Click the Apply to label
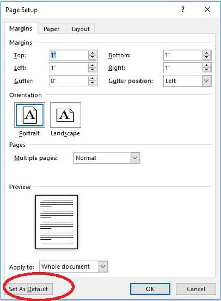The image size is (221, 301). tap(22, 267)
